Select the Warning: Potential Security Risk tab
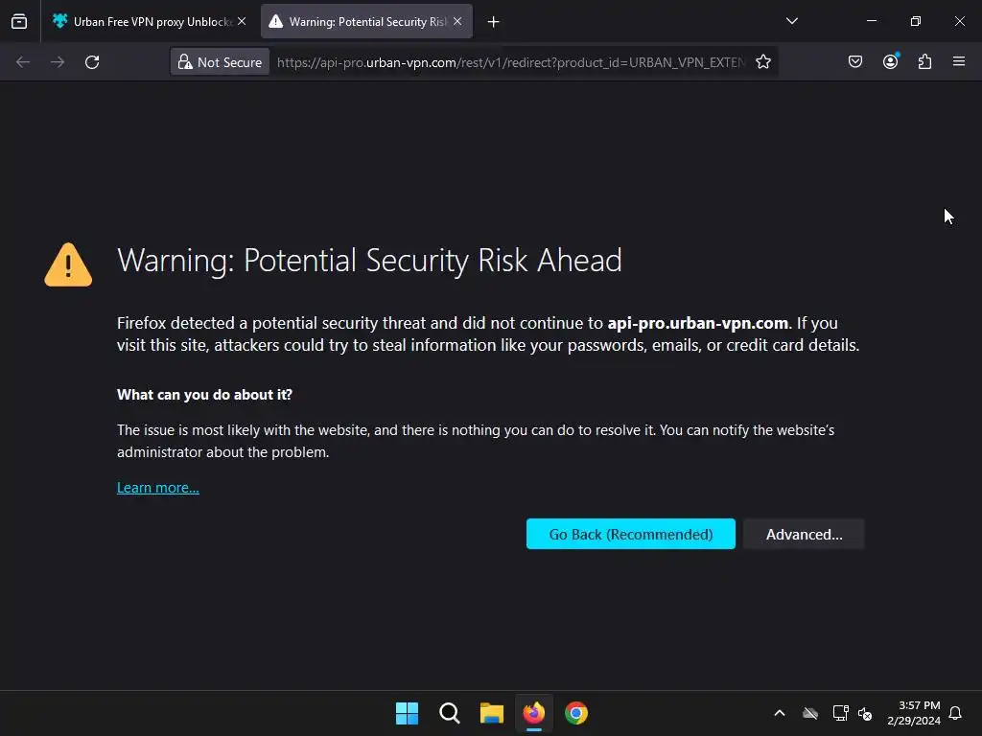The width and height of the screenshot is (982, 736). point(367,21)
